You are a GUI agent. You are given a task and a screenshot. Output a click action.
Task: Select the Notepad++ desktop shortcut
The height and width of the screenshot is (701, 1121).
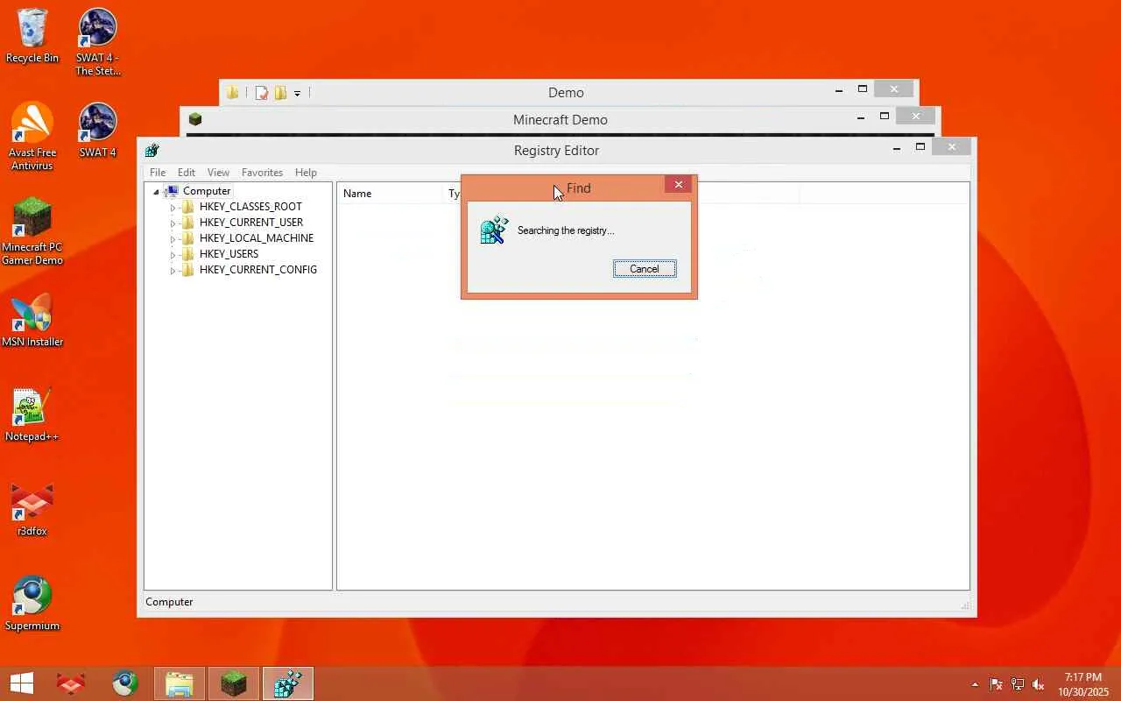32,414
